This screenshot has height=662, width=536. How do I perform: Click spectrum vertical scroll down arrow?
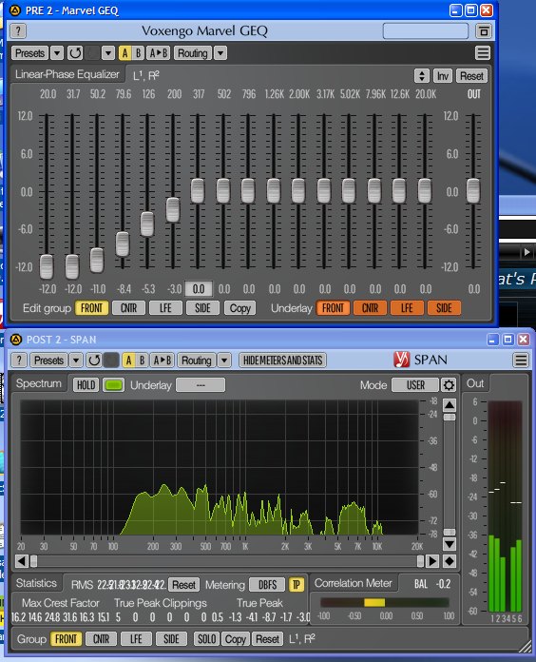pyautogui.click(x=450, y=544)
